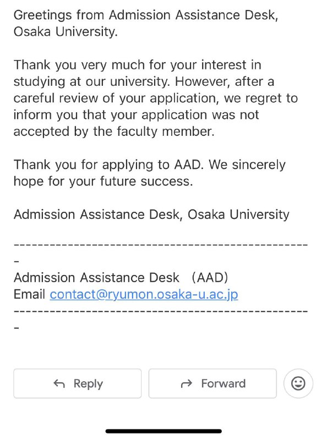Tap the Forward button
Image resolution: width=327 pixels, height=440 pixels.
212,383
